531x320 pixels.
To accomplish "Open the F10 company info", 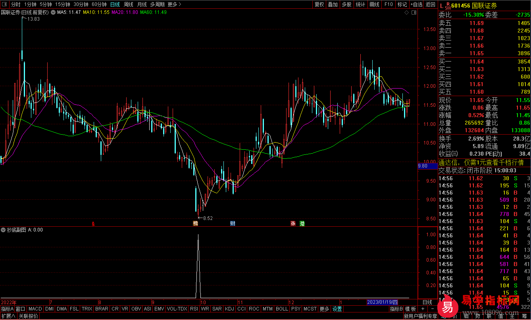I will point(389,4).
